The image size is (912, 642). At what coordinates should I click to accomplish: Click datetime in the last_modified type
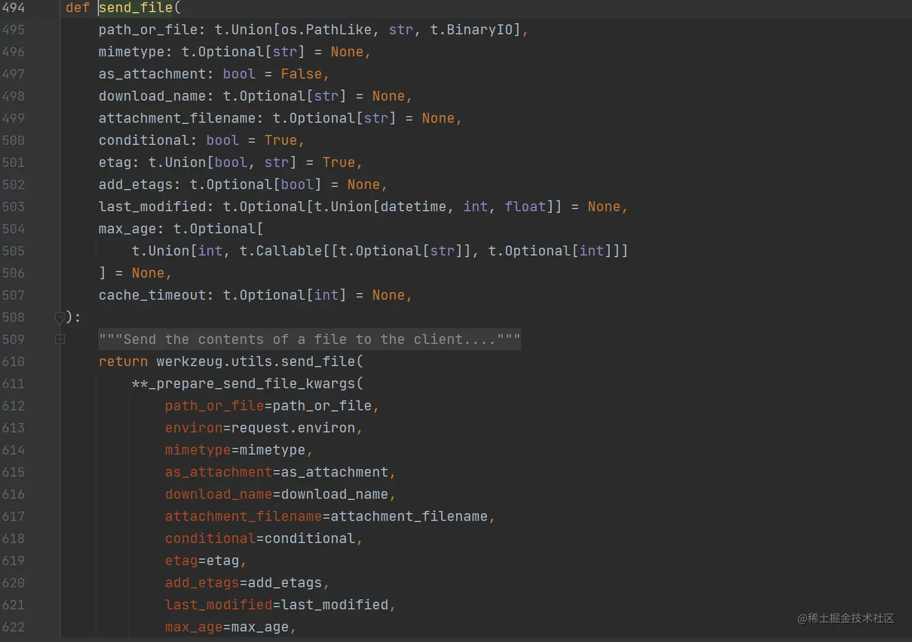[x=413, y=207]
